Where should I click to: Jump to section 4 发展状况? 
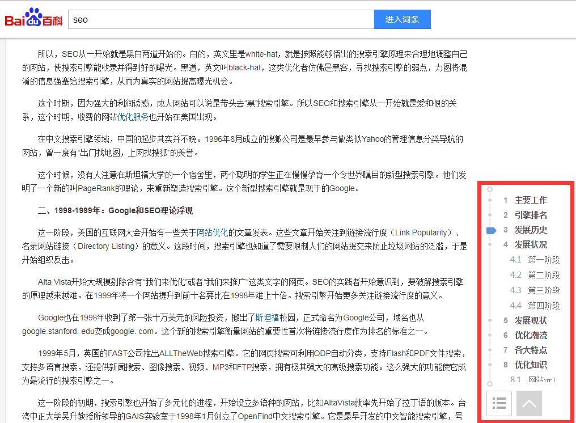[x=526, y=245]
